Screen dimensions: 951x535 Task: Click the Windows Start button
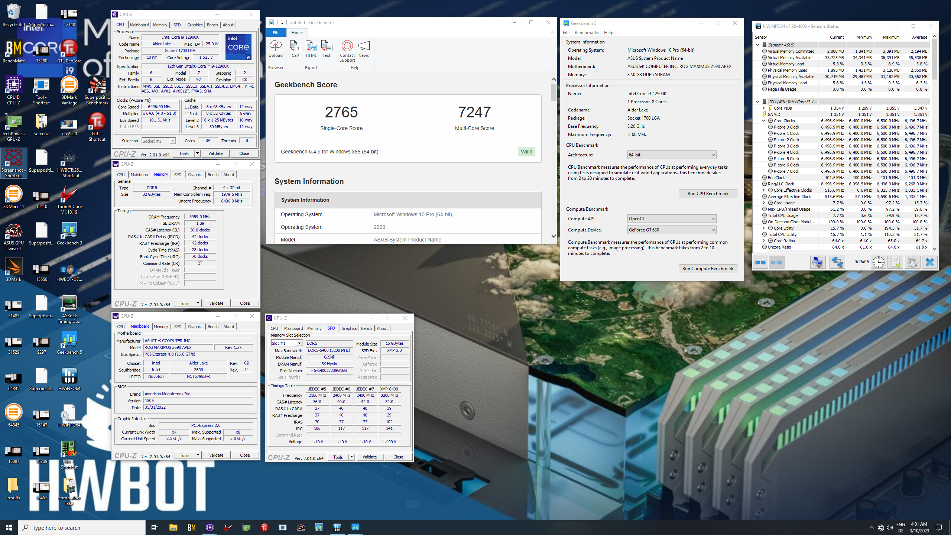tap(9, 528)
